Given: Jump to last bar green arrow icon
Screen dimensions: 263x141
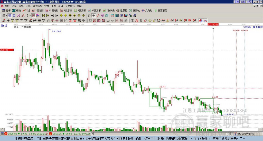Looking at the screenshot, I should pyautogui.click(x=48, y=15).
